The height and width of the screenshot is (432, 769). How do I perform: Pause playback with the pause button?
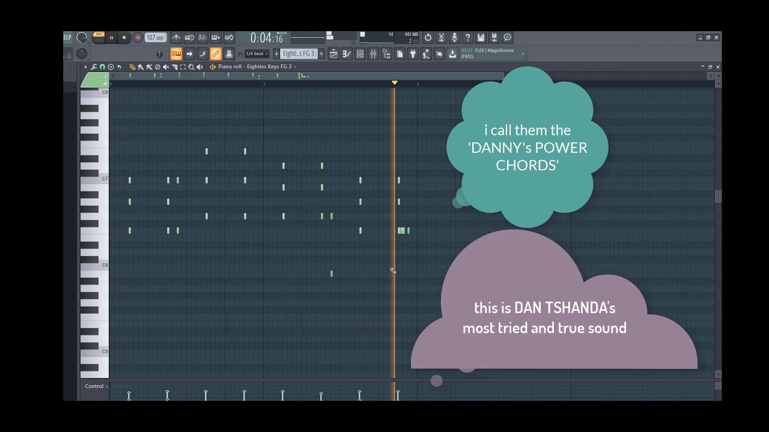[x=111, y=37]
